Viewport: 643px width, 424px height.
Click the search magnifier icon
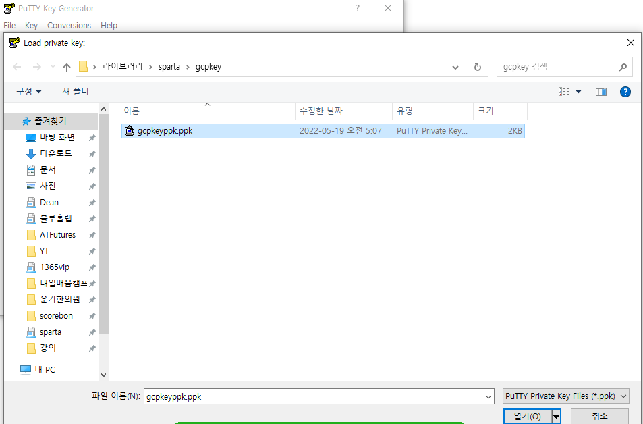click(x=623, y=67)
